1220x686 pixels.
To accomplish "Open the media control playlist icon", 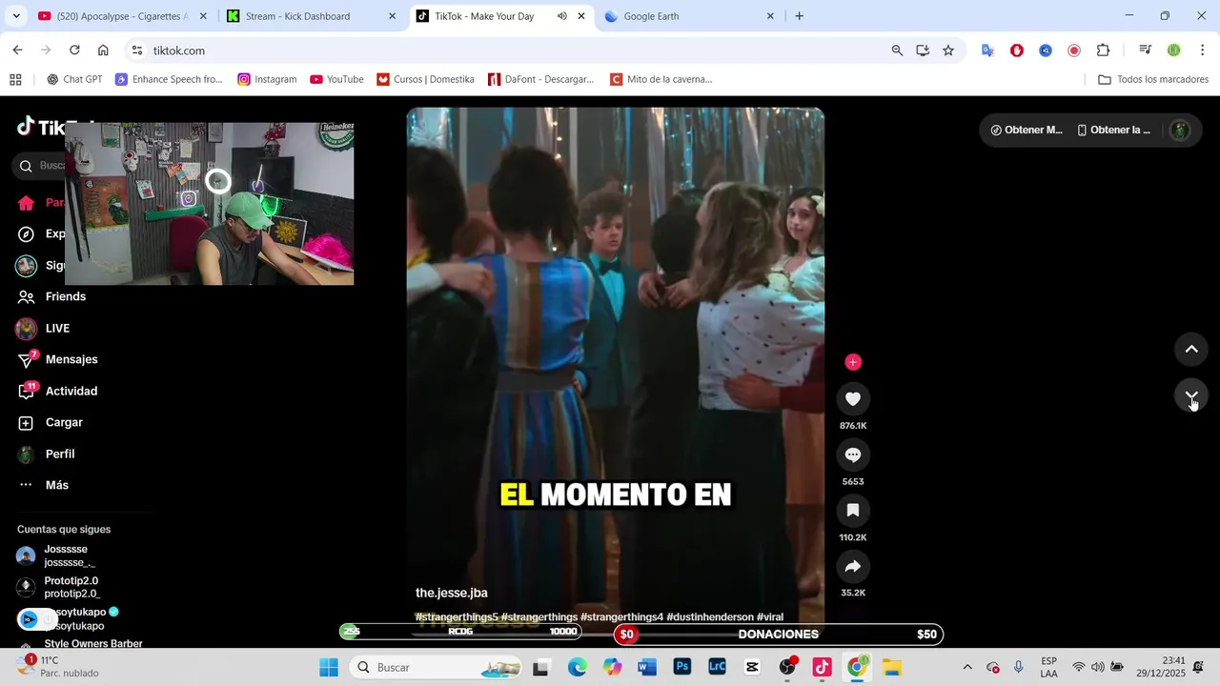I will tap(1146, 50).
